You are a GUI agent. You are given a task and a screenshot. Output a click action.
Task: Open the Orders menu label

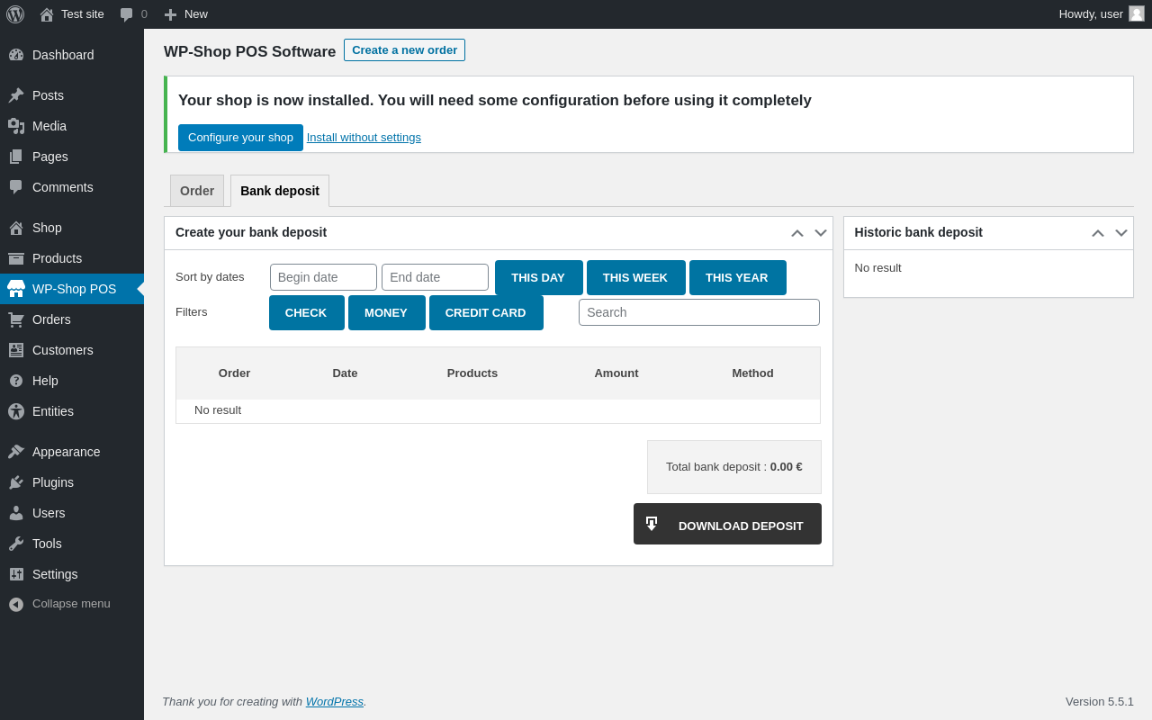point(51,319)
